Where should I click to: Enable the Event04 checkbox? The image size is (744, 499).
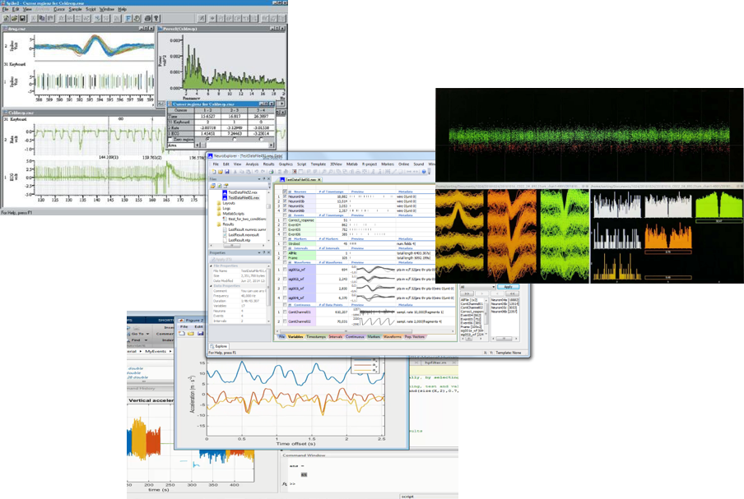[285, 224]
